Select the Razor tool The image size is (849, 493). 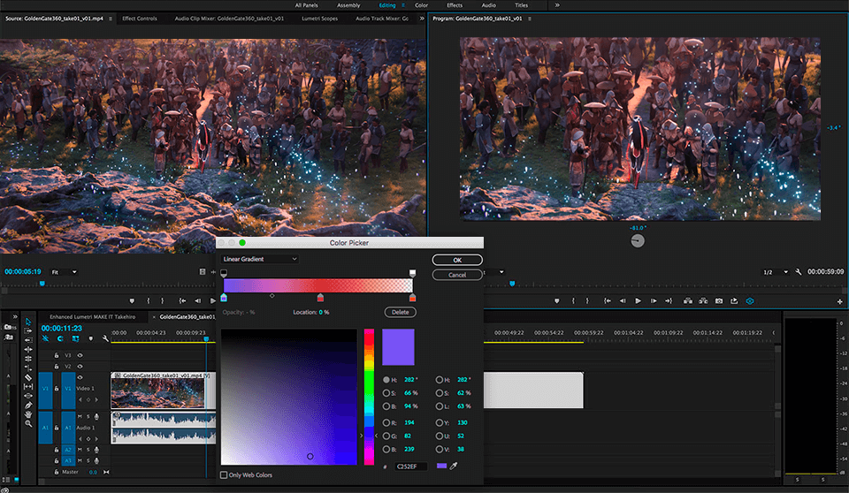point(28,377)
